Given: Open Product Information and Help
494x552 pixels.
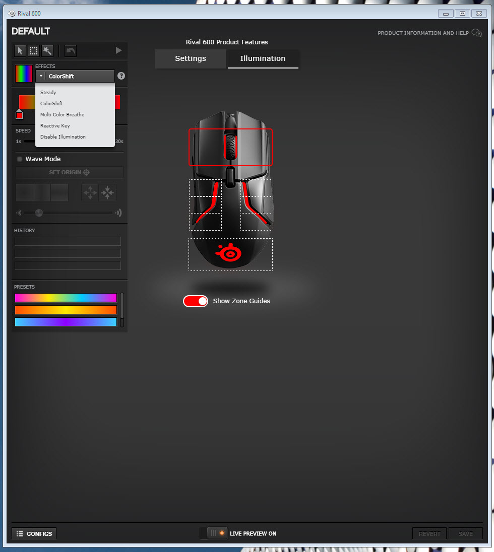Looking at the screenshot, I should pos(423,33).
